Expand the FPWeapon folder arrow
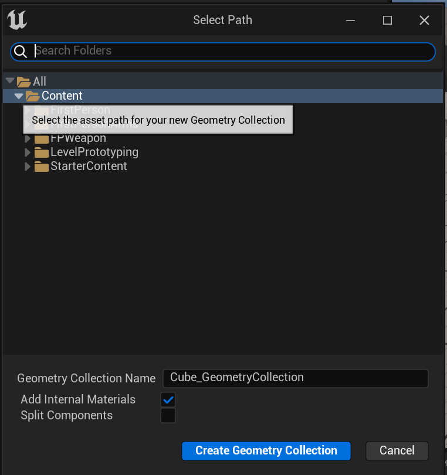The height and width of the screenshot is (475, 447). 28,139
